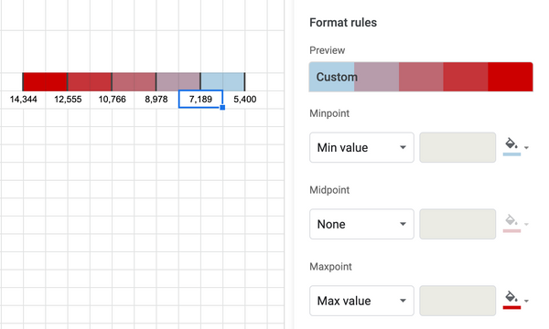Expand Maxpoint color picker arrow
Image resolution: width=549 pixels, height=329 pixels.
pos(526,301)
